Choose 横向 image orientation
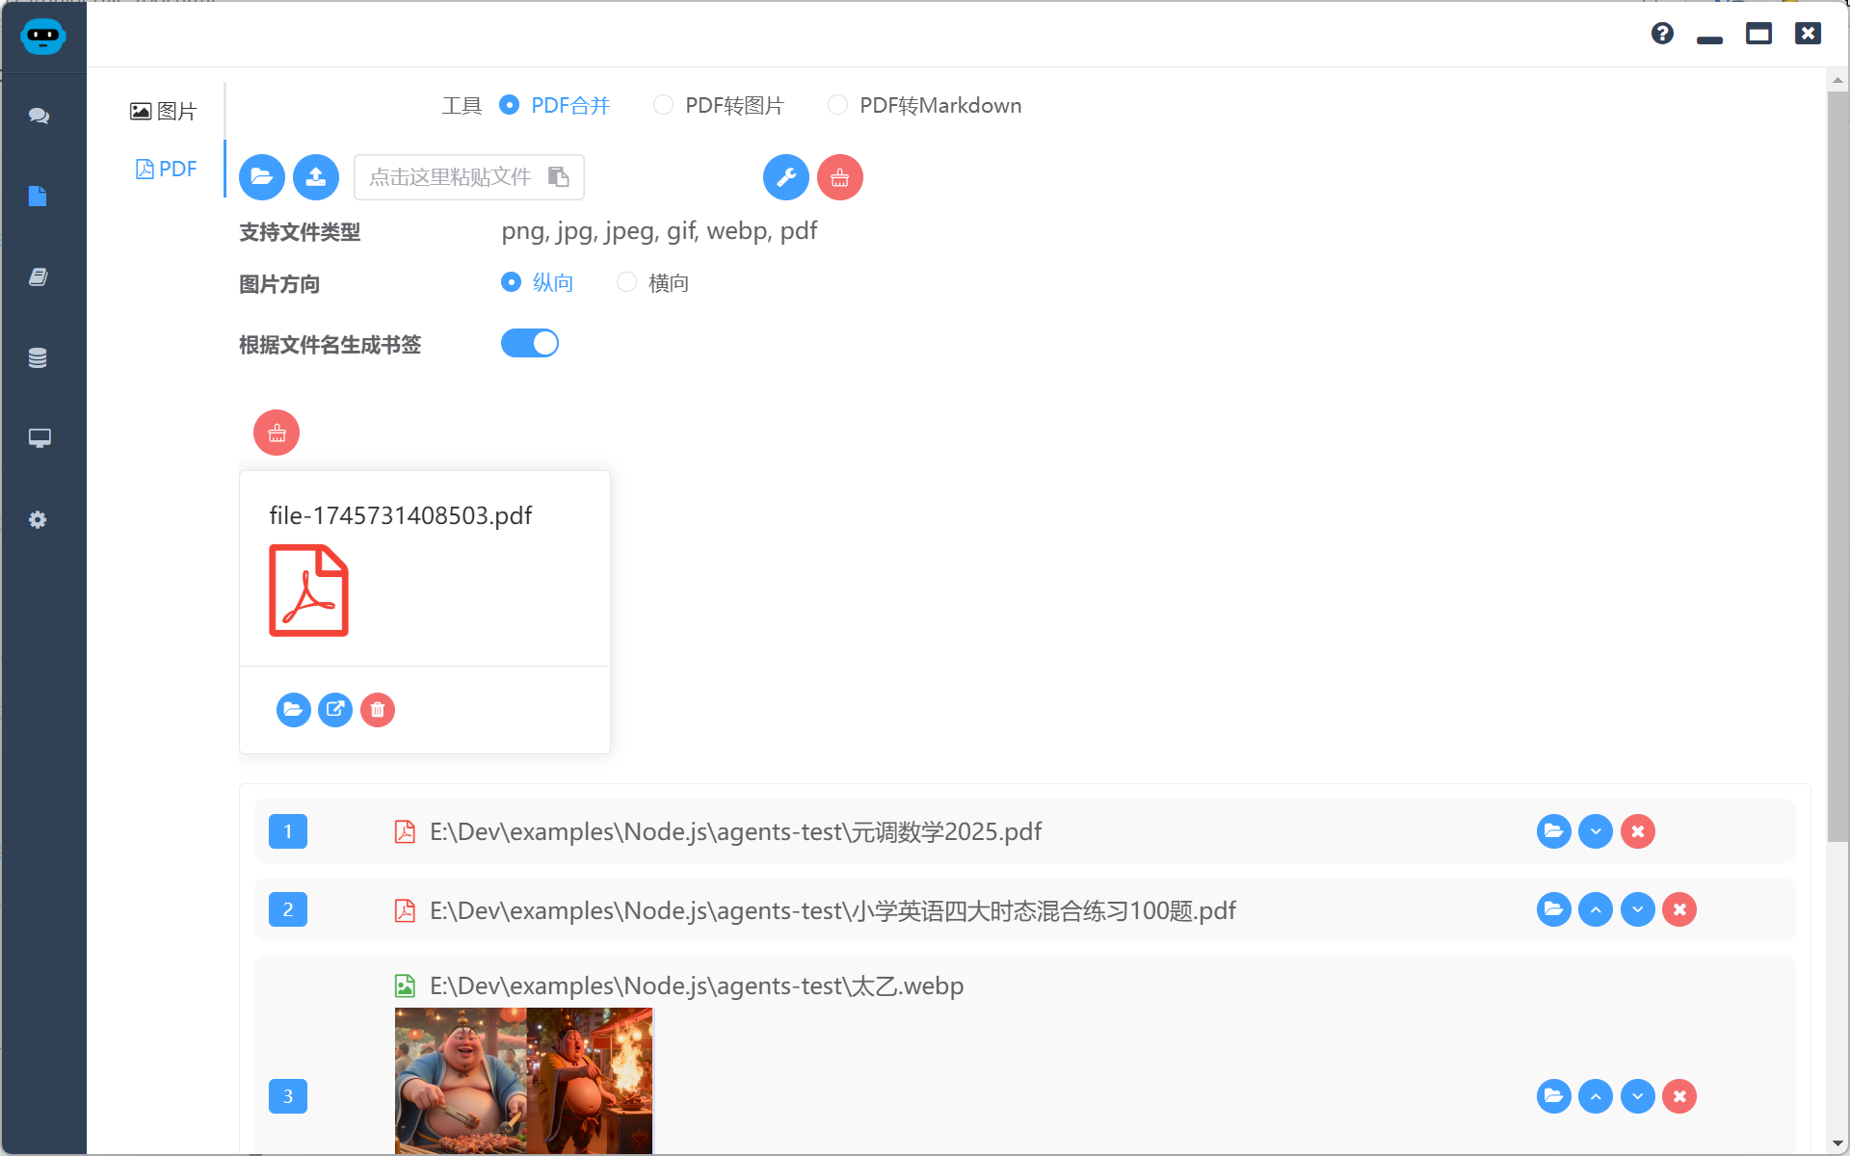Screen dimensions: 1850x1156 (627, 282)
